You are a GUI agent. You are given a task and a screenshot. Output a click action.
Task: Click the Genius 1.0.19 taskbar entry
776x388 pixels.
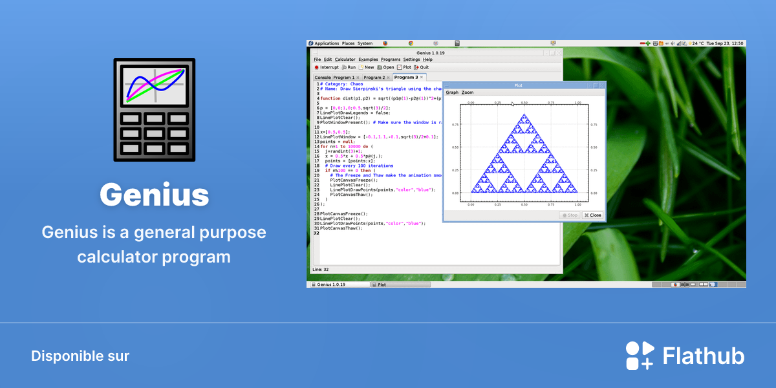339,285
